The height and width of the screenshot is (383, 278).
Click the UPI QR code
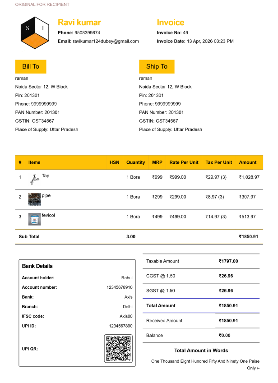point(118,349)
